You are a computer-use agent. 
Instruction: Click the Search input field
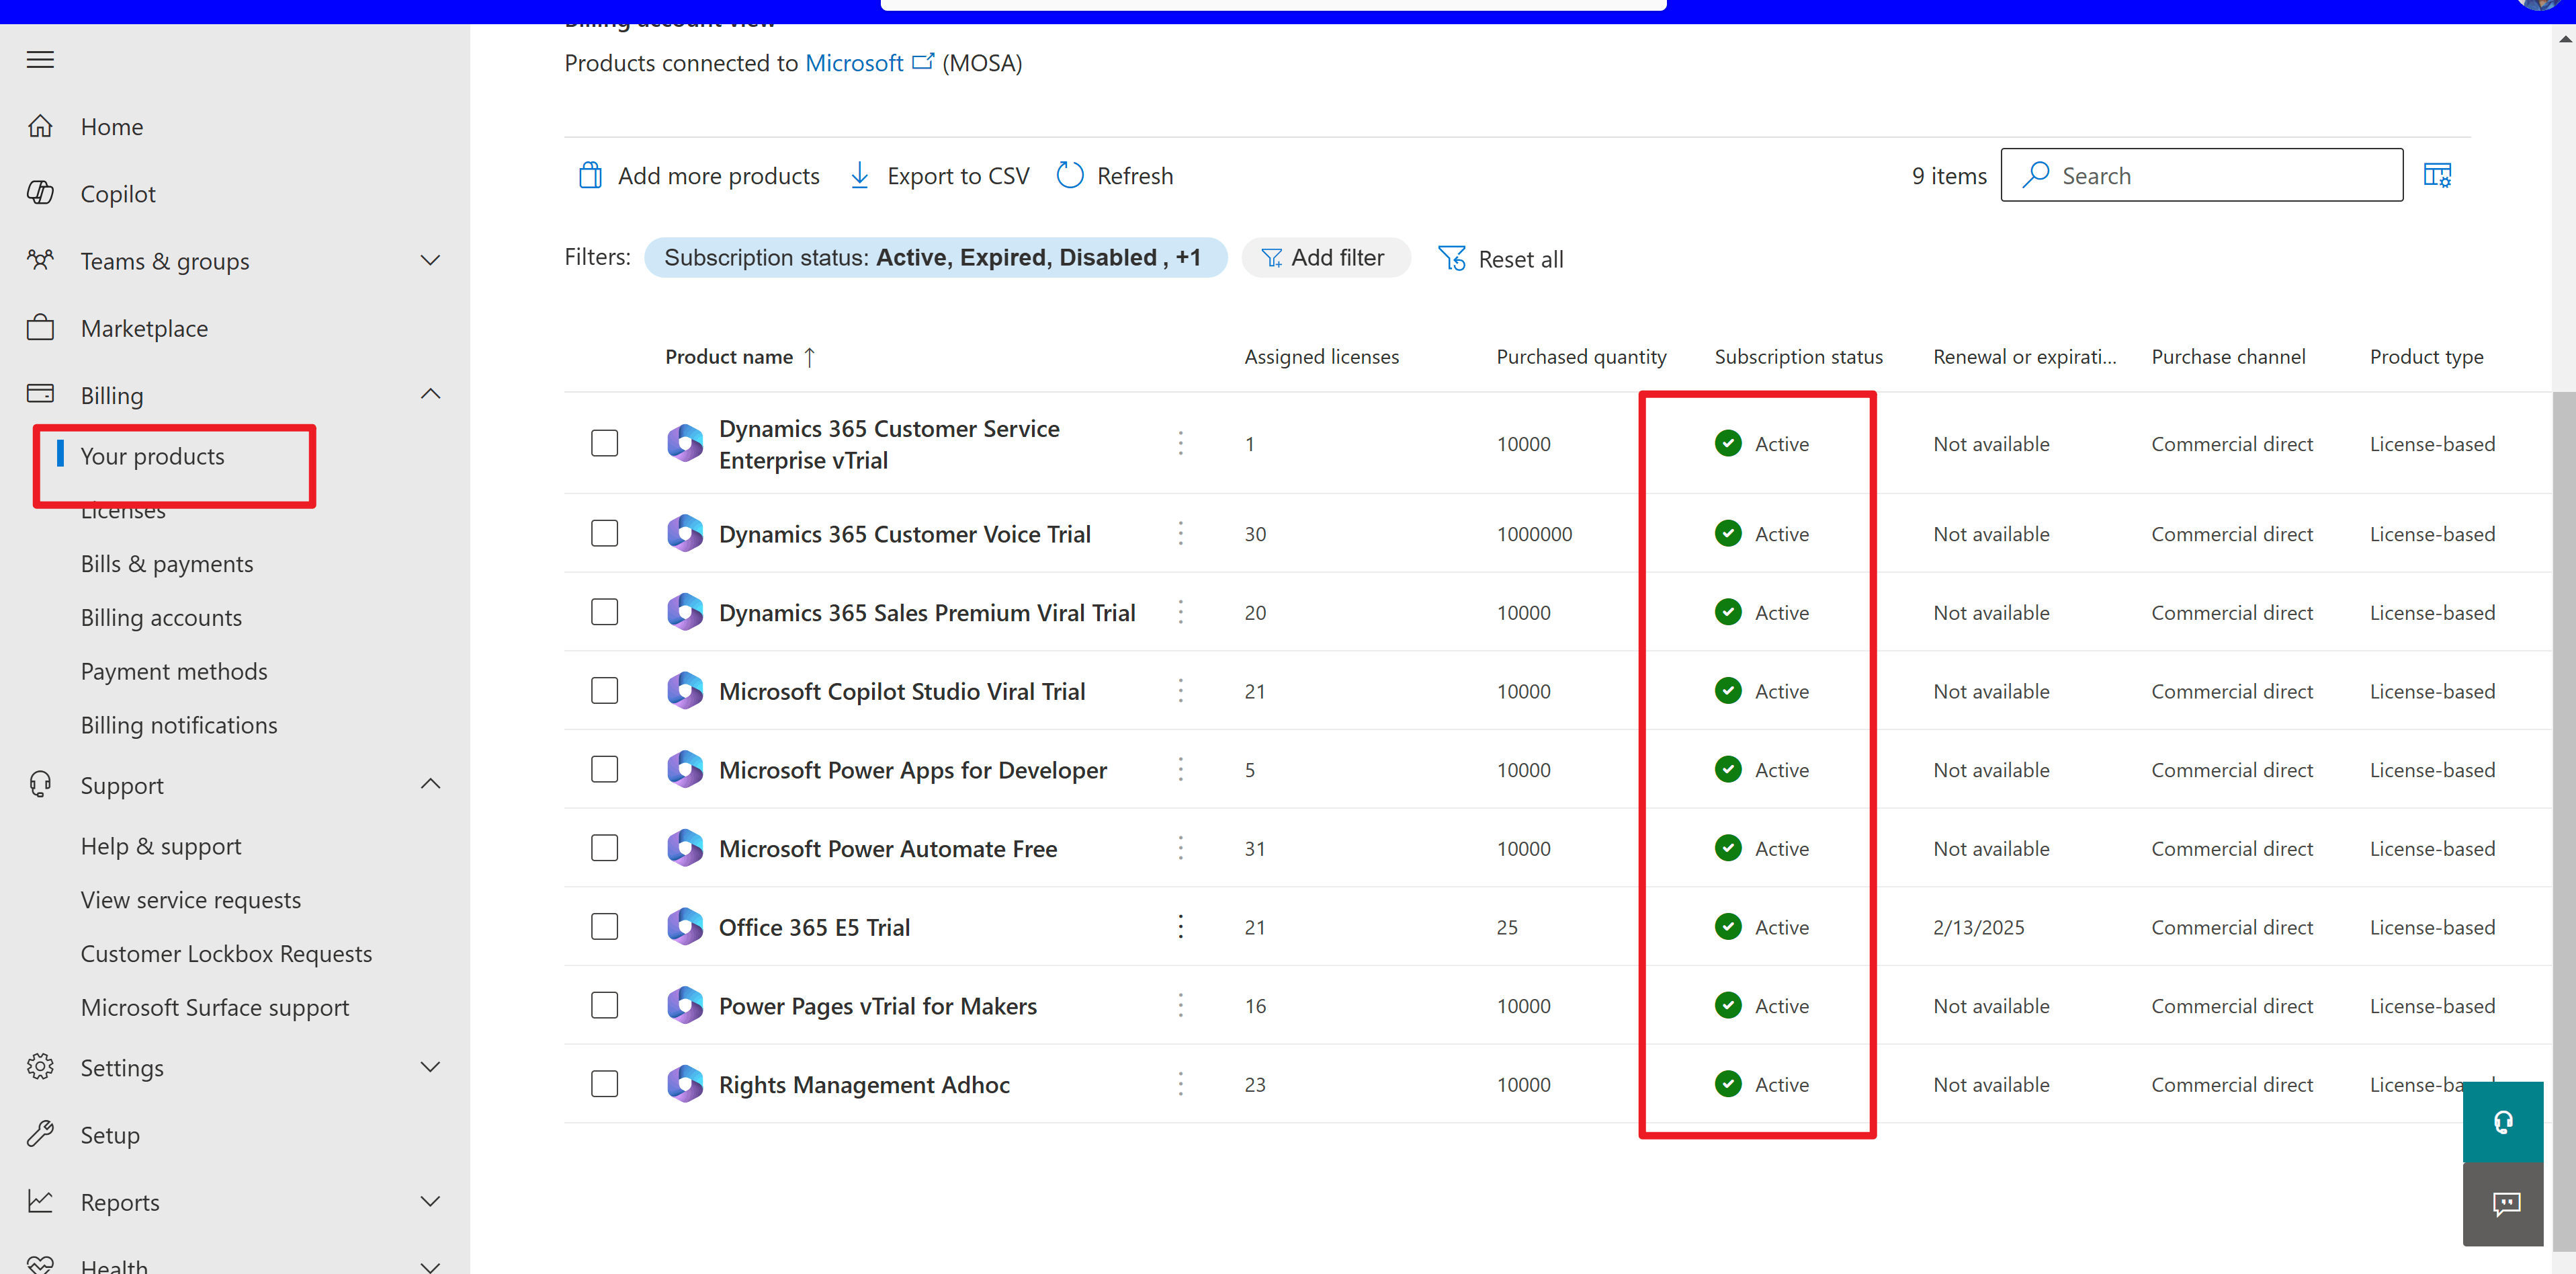click(x=2201, y=175)
